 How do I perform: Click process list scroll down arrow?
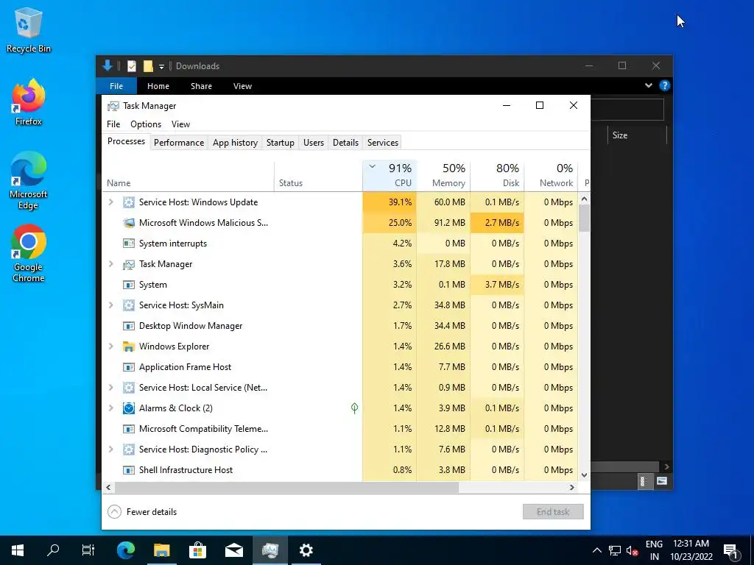click(584, 475)
